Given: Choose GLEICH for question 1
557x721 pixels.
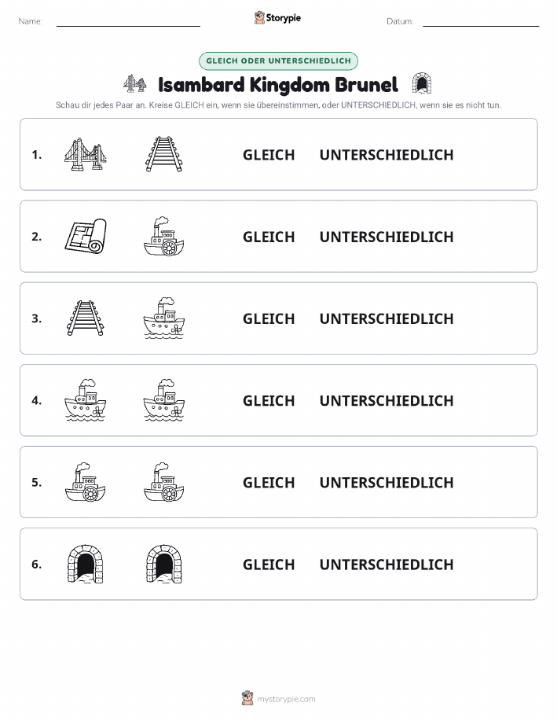Looking at the screenshot, I should click(x=269, y=155).
